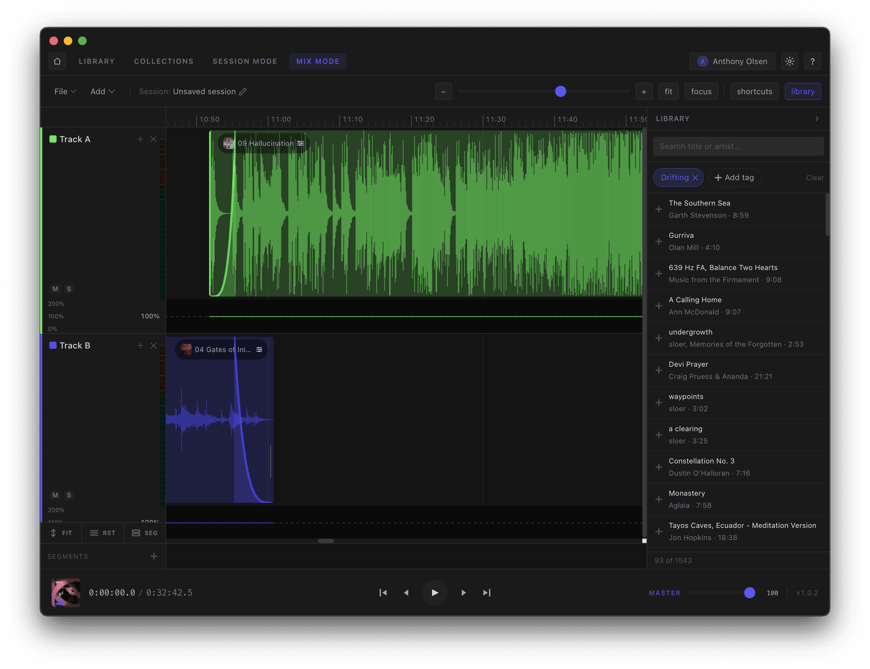
Task: Add clip to Track A with plus icon
Action: tap(140, 139)
